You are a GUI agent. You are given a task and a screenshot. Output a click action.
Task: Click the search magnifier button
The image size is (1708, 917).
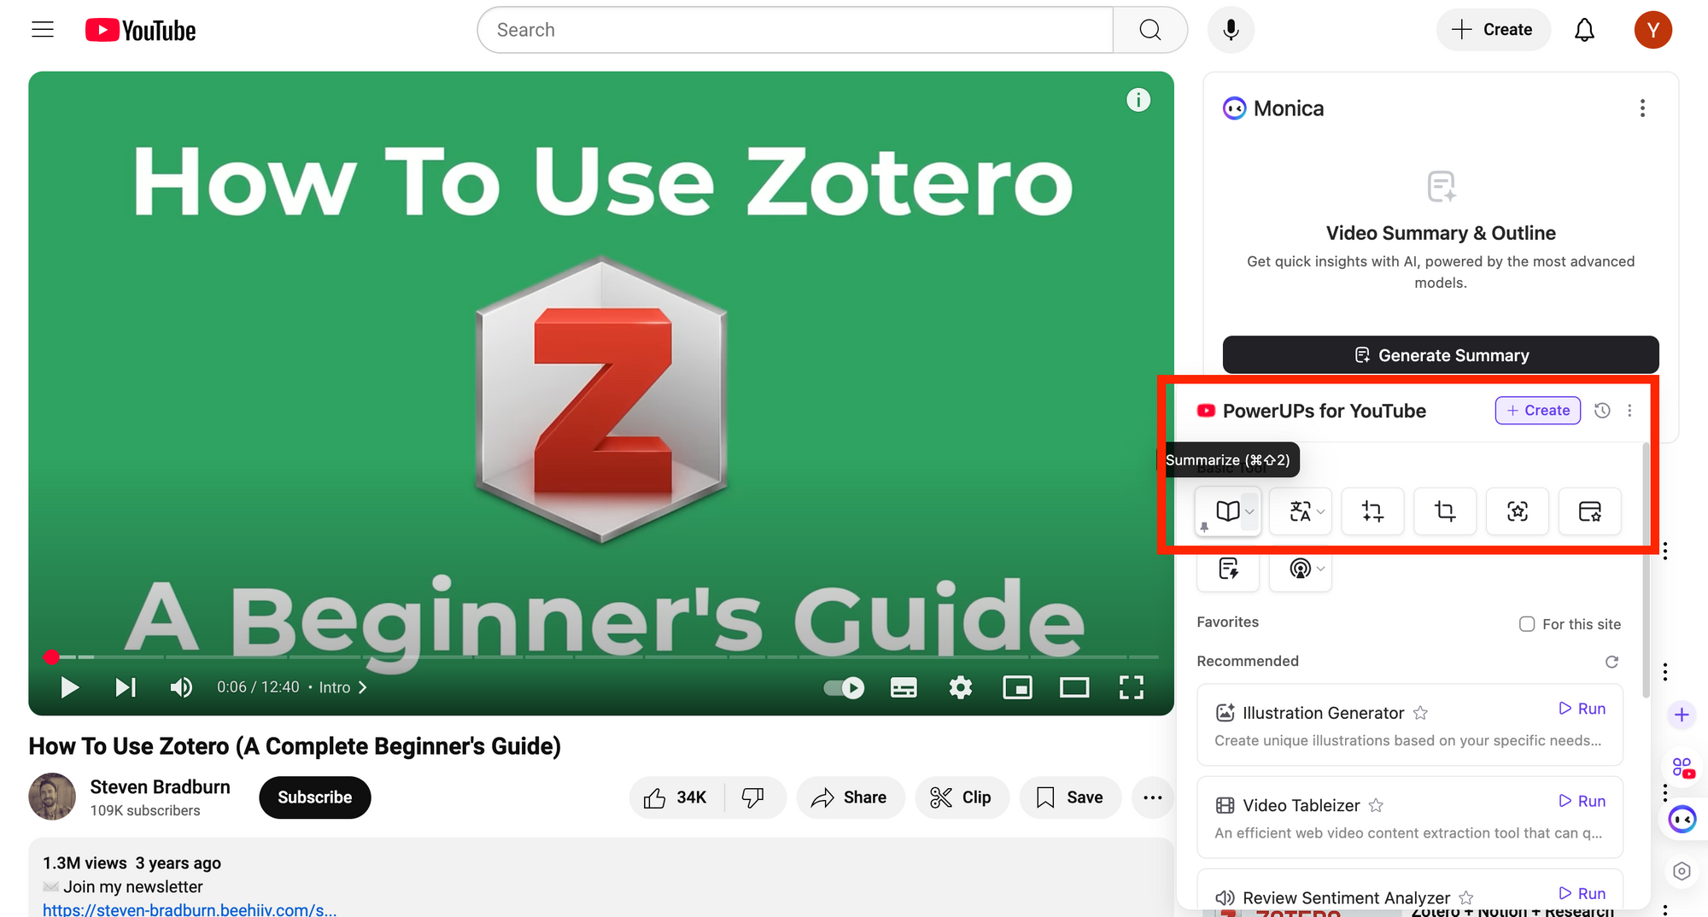tap(1149, 30)
